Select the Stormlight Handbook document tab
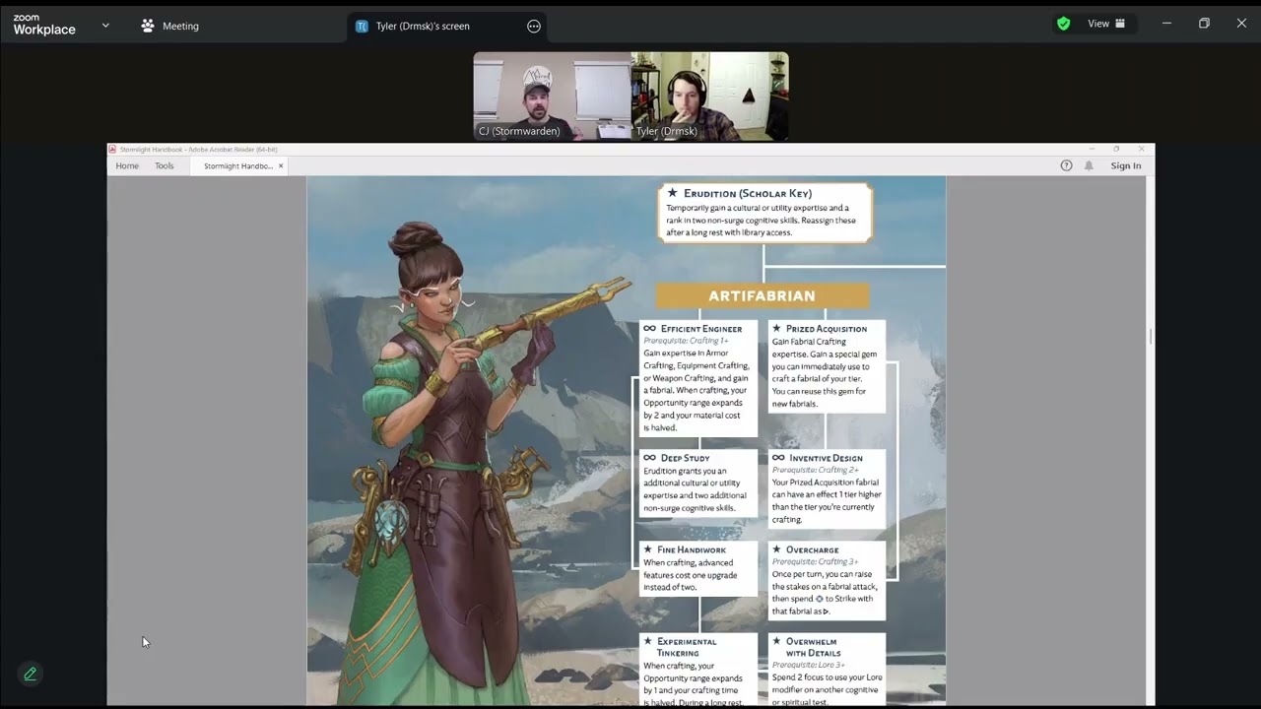Image resolution: width=1261 pixels, height=709 pixels. pyautogui.click(x=237, y=166)
